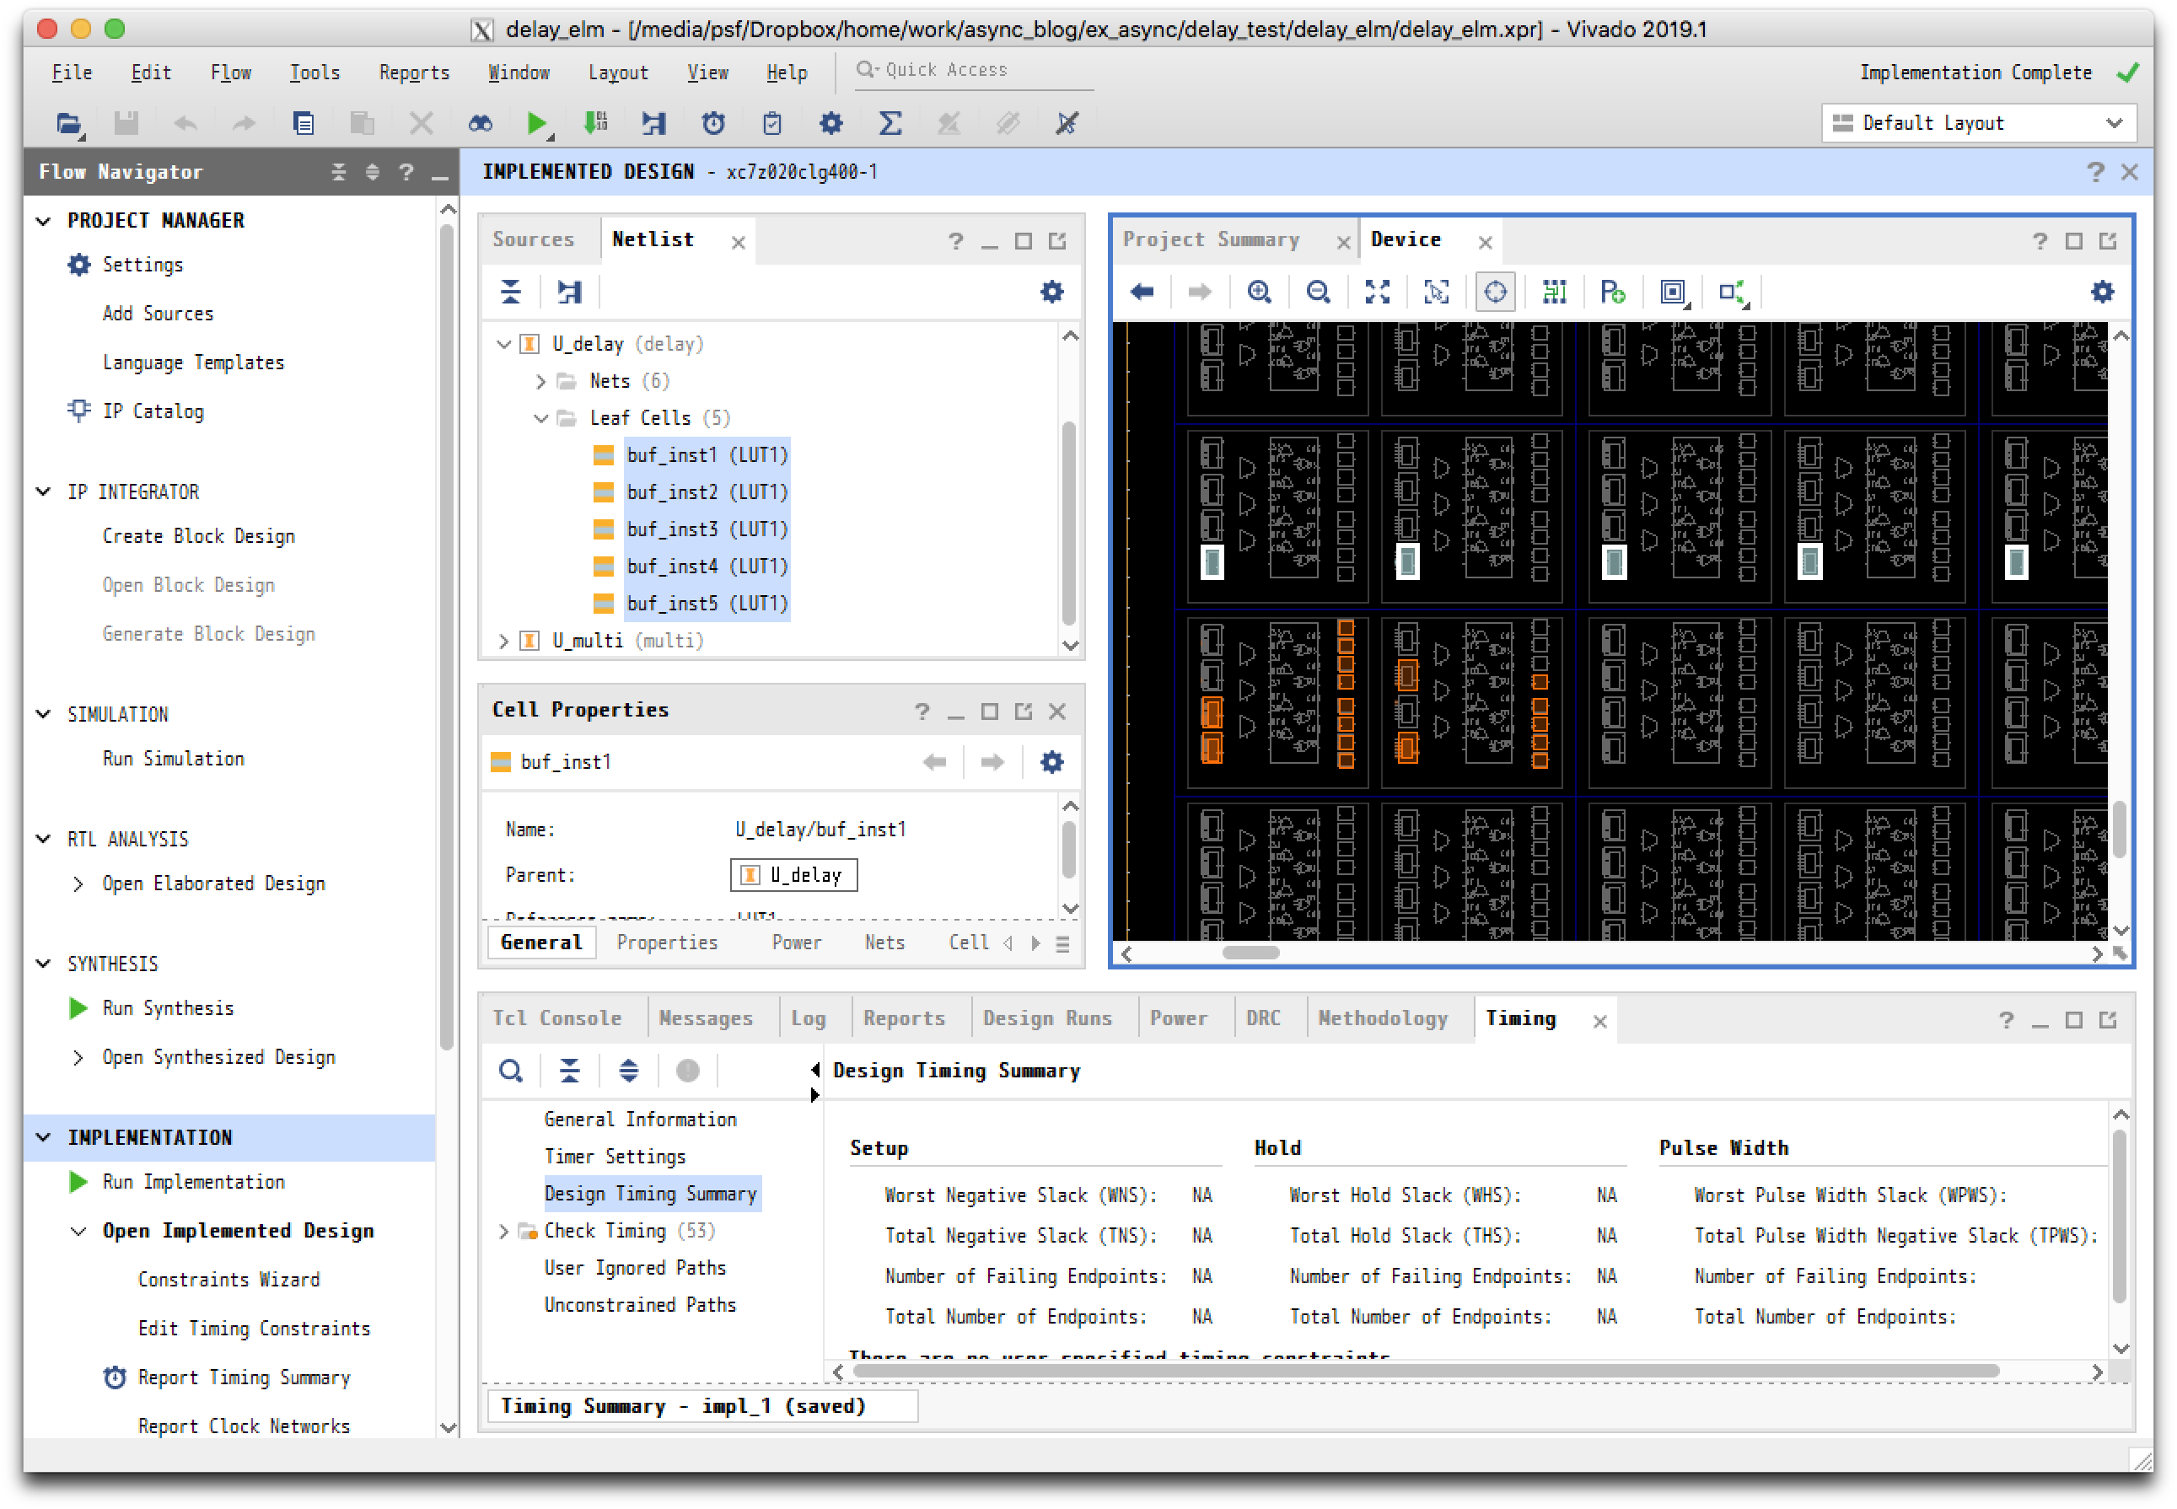Screen dimensions: 2177x1509
Task: Click the search icon in Timing panel
Action: pos(511,1071)
